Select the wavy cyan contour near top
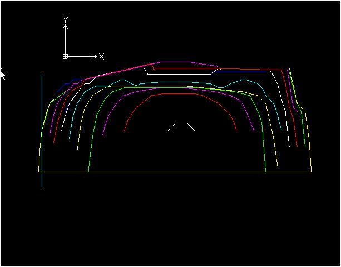This screenshot has height=267, width=341. point(167,83)
